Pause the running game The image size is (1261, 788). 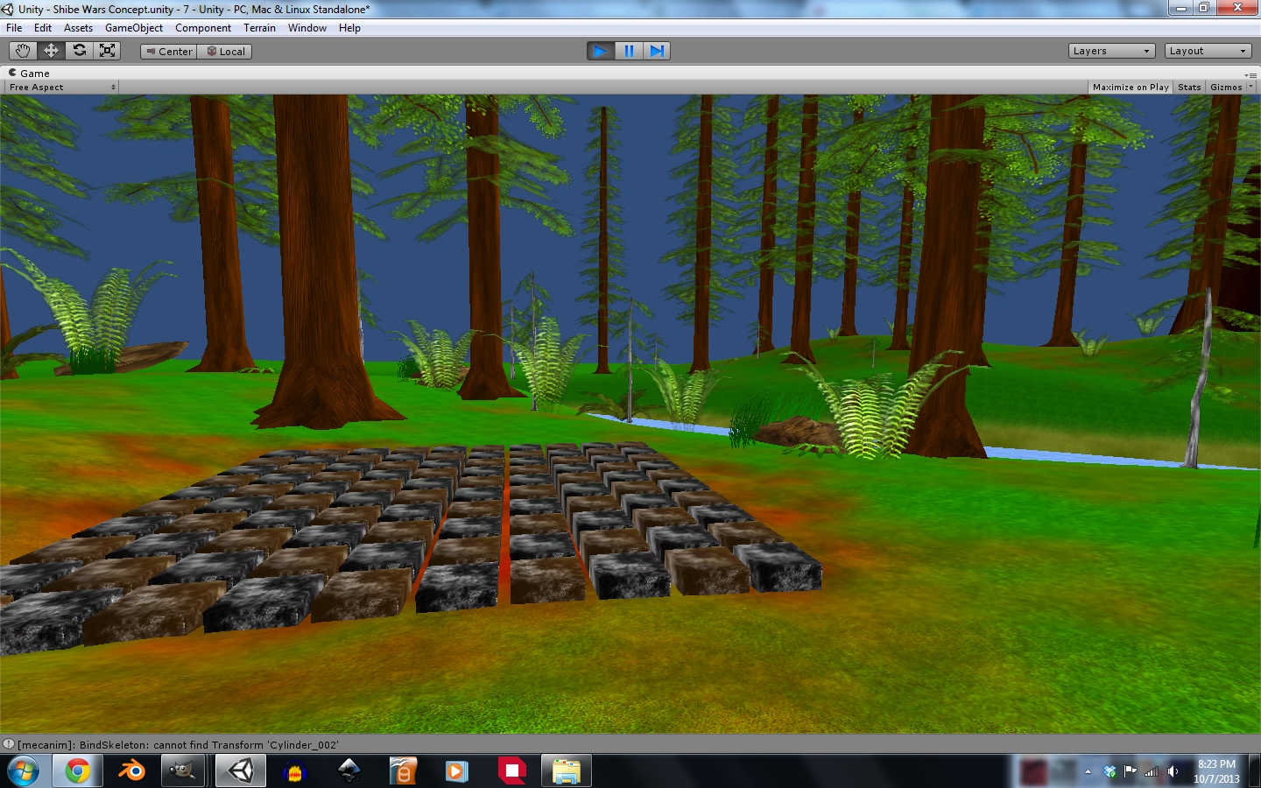point(629,51)
